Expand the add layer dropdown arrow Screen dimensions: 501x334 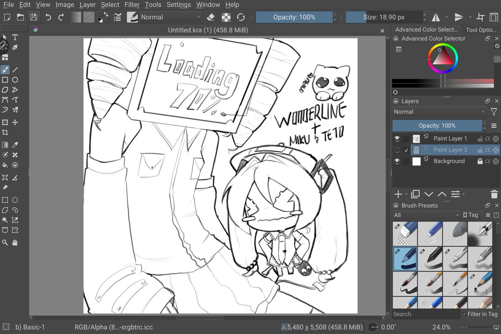(406, 195)
